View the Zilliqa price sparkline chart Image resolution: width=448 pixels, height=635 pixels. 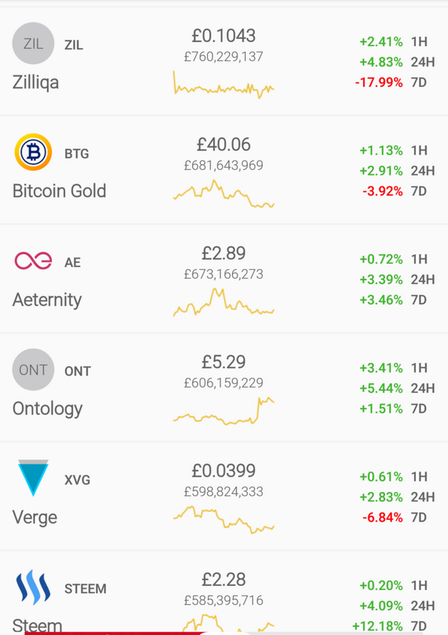(223, 86)
